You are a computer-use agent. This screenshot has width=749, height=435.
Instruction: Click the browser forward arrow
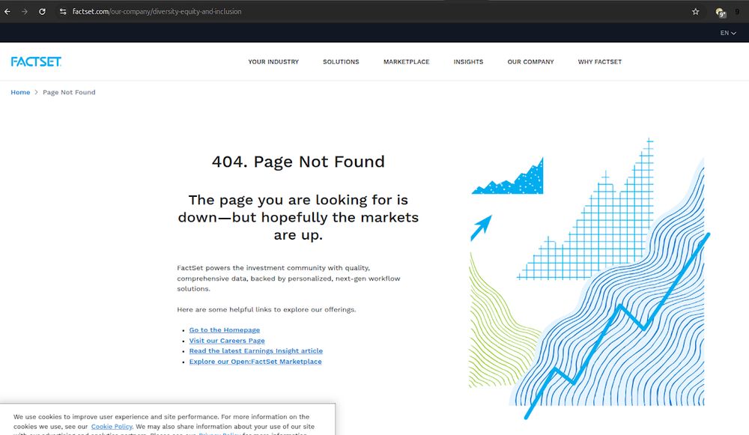click(x=25, y=11)
